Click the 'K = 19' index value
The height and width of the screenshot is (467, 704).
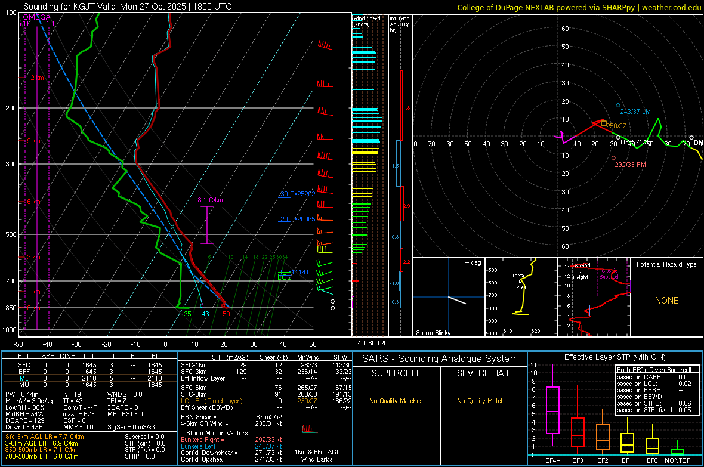pyautogui.click(x=72, y=394)
